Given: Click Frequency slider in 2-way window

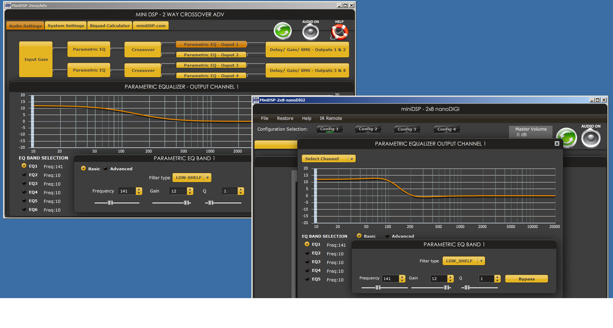Looking at the screenshot, I should pos(117,203).
